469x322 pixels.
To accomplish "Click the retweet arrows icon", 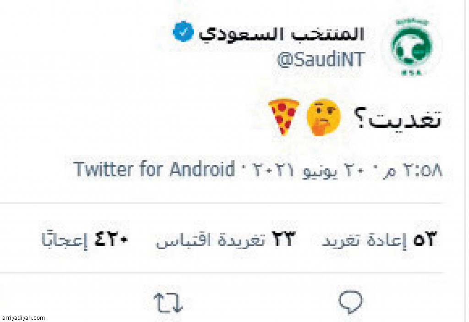I will (168, 303).
